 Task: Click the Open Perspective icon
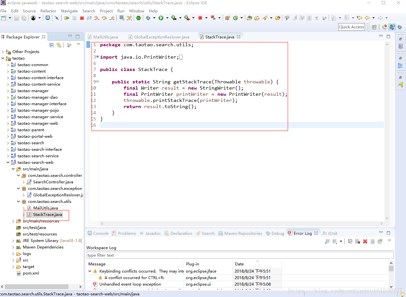point(374,27)
